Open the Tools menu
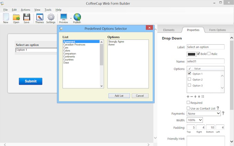 (48, 10)
